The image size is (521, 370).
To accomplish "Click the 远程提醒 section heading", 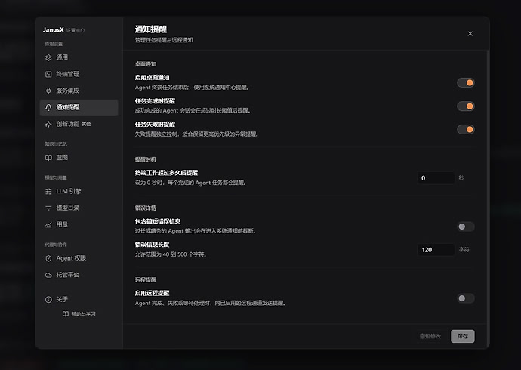I will pyautogui.click(x=146, y=279).
